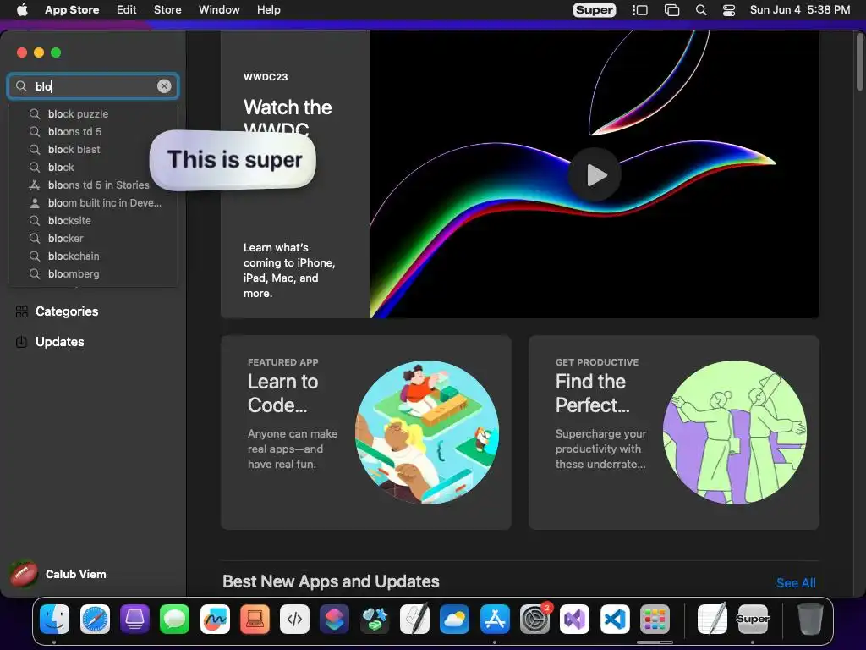This screenshot has height=650, width=866.
Task: Open the Trash in the Dock
Action: 810,619
